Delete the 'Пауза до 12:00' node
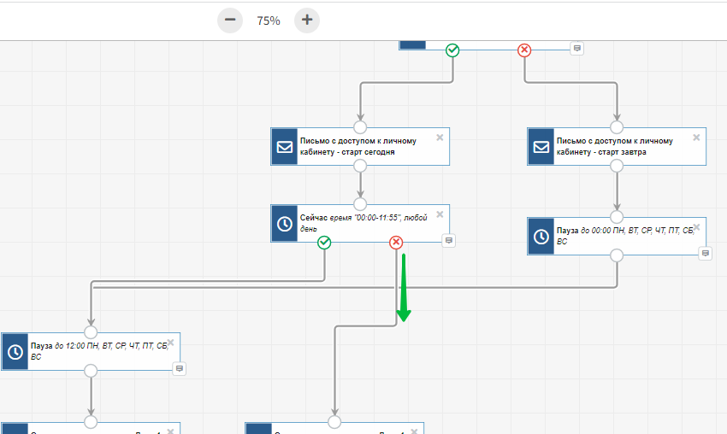This screenshot has width=727, height=434. [x=170, y=342]
